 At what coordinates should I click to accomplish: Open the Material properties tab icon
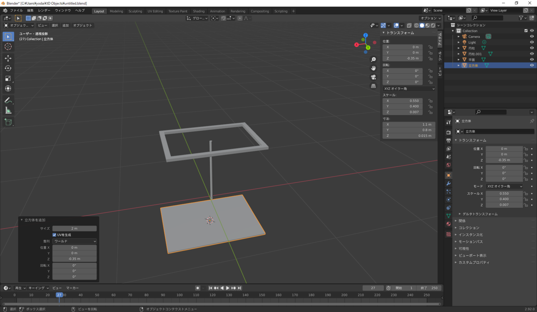[x=448, y=224]
